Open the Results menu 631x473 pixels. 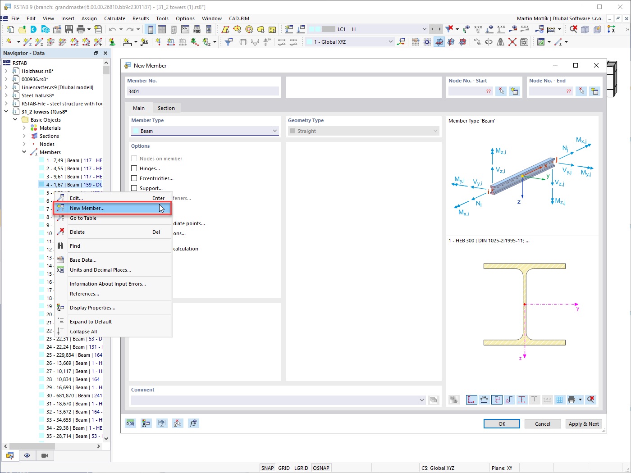point(141,18)
